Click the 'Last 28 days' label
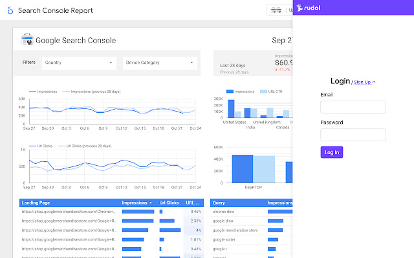Viewport: 414px width, 258px height. pyautogui.click(x=233, y=65)
